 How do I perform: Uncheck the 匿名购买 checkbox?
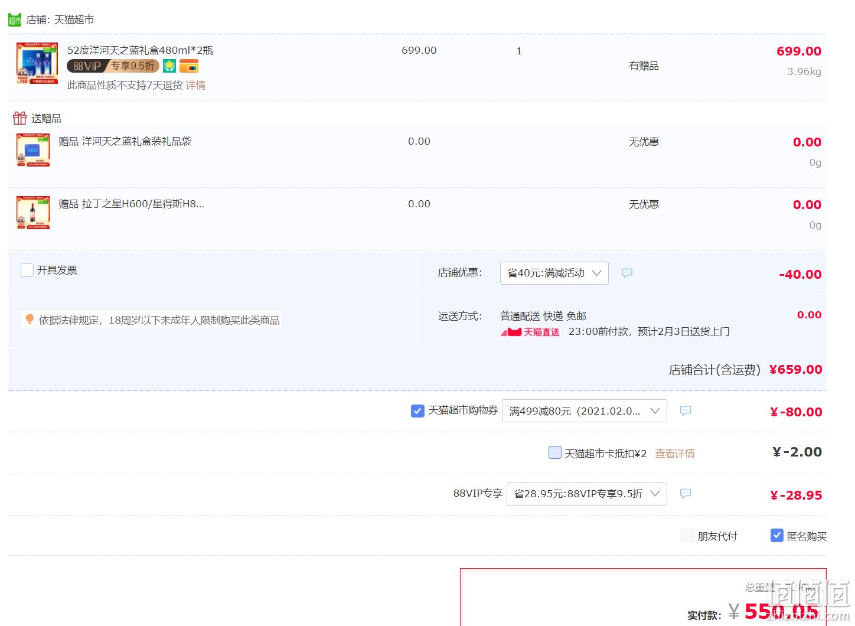pyautogui.click(x=777, y=536)
